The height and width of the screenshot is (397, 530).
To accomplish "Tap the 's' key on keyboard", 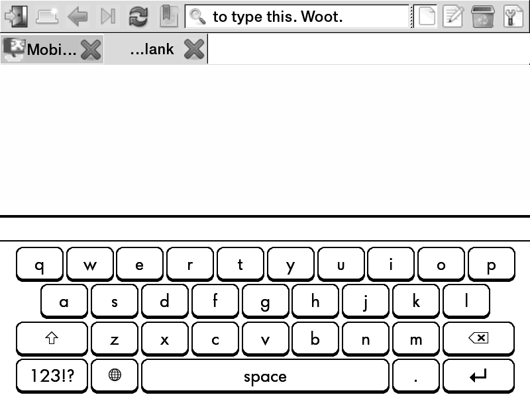I will coord(115,302).
